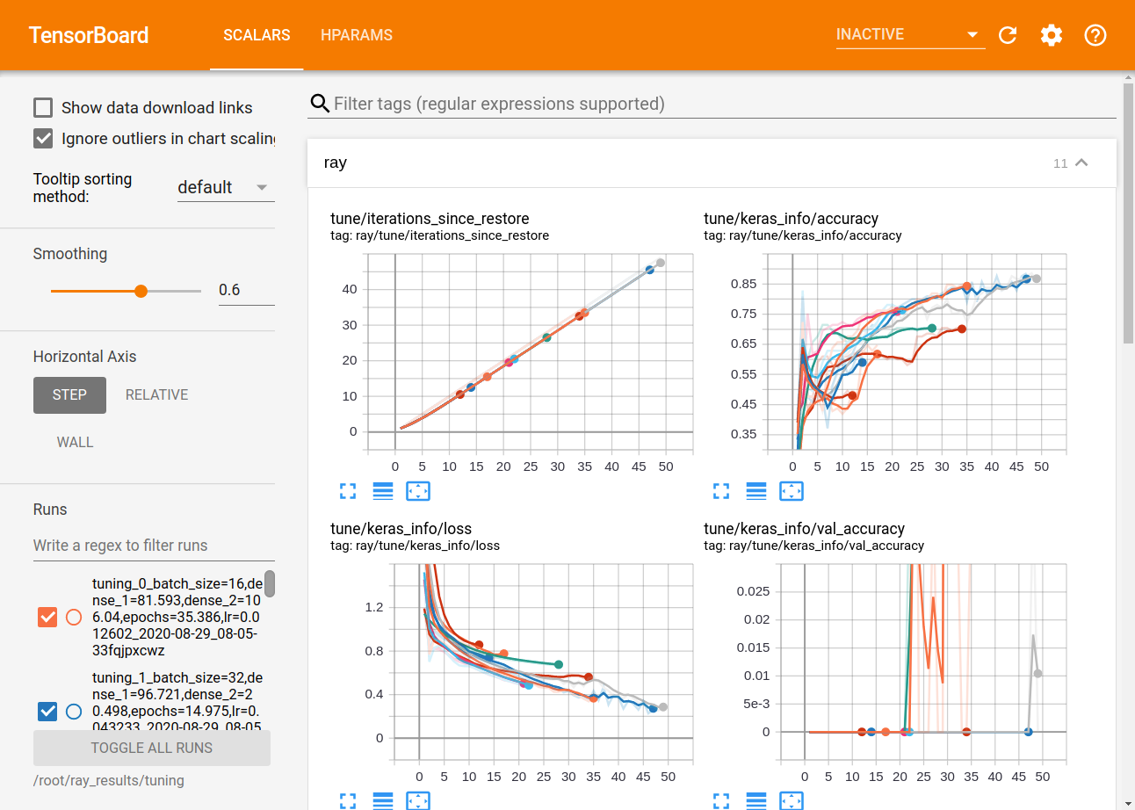Enable Show data download links checkbox
Screen dimensions: 1135x810
(x=43, y=108)
